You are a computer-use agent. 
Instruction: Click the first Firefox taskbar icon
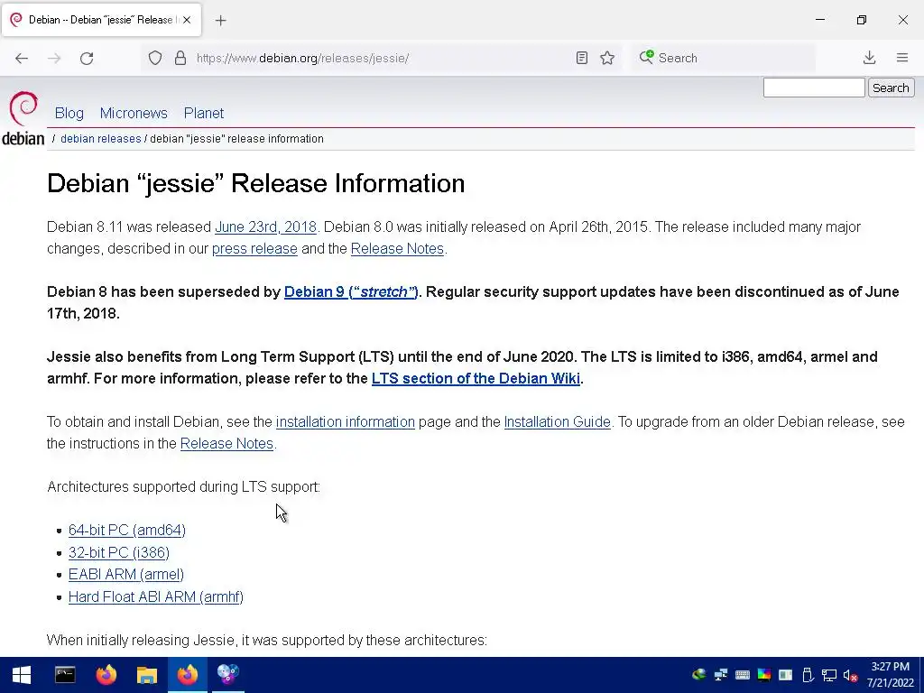pyautogui.click(x=106, y=675)
